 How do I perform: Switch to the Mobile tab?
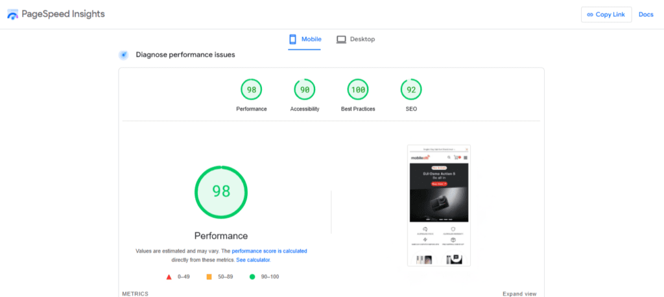tap(305, 39)
